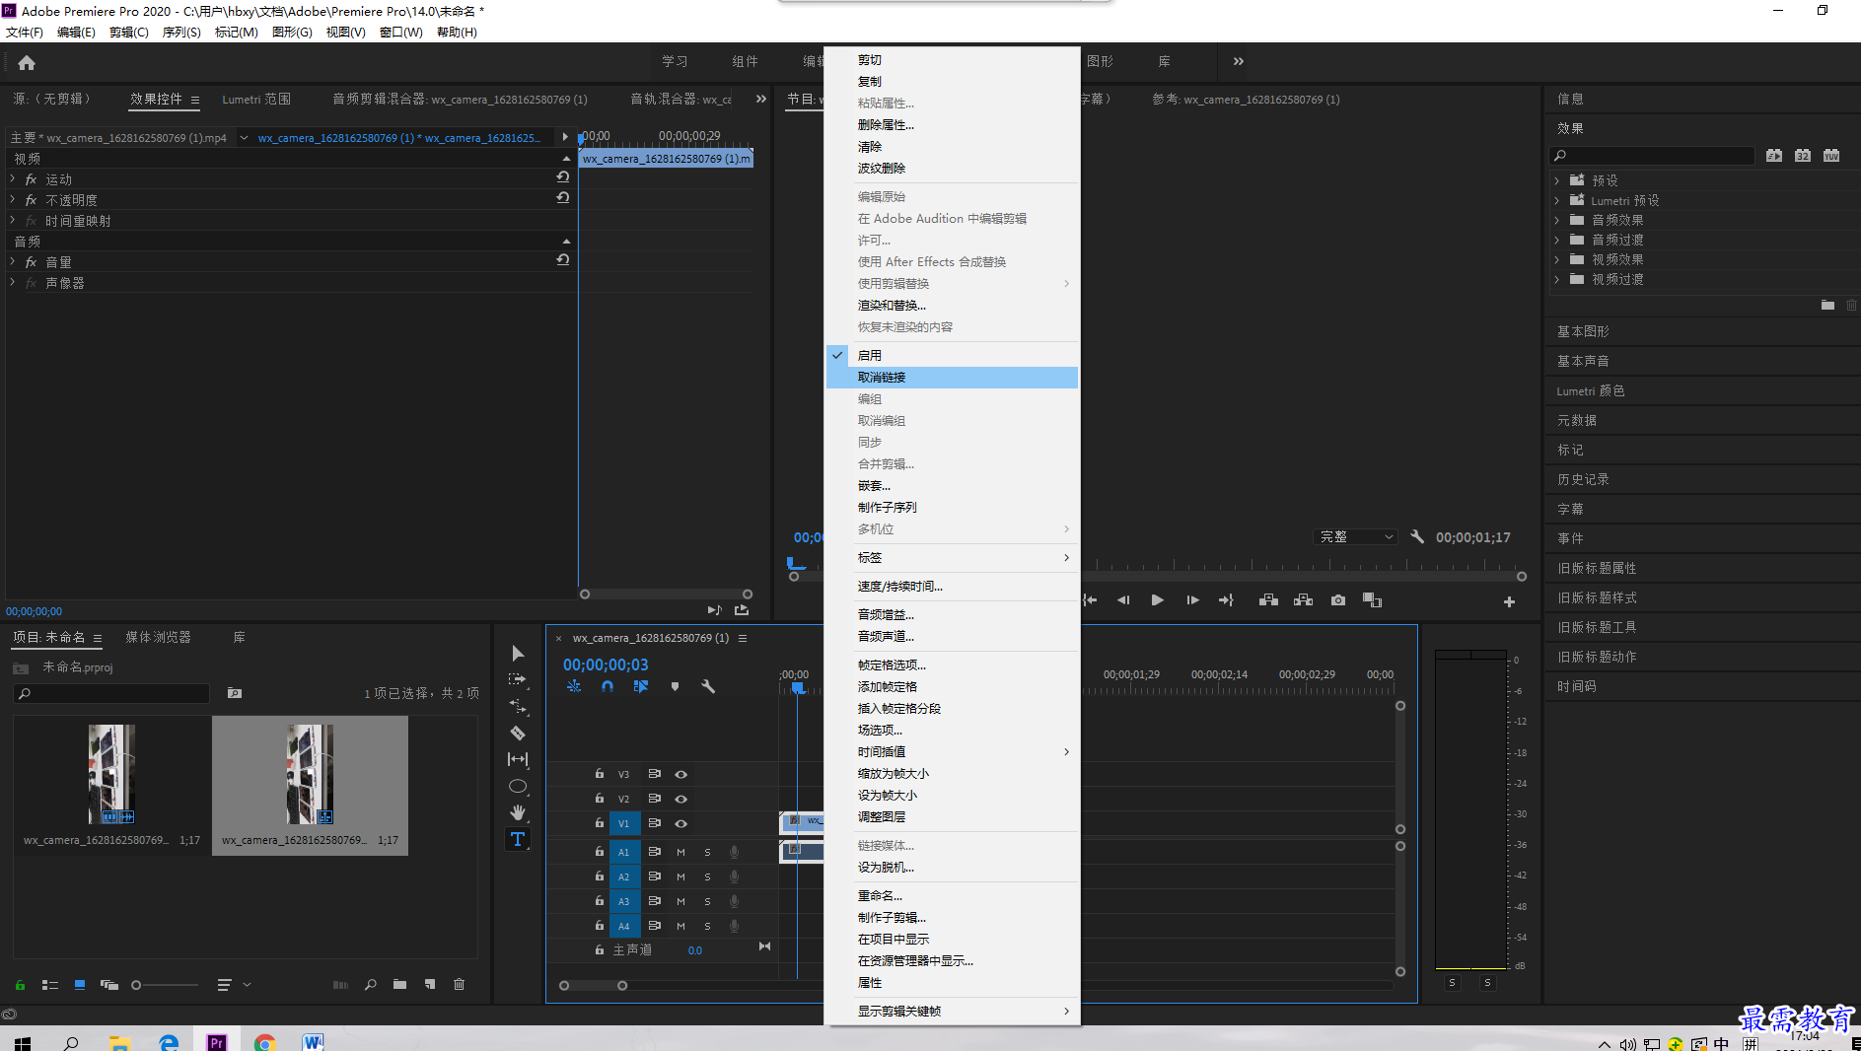This screenshot has width=1861, height=1051.
Task: Expand the 音量 effect properties
Action: [x=13, y=261]
